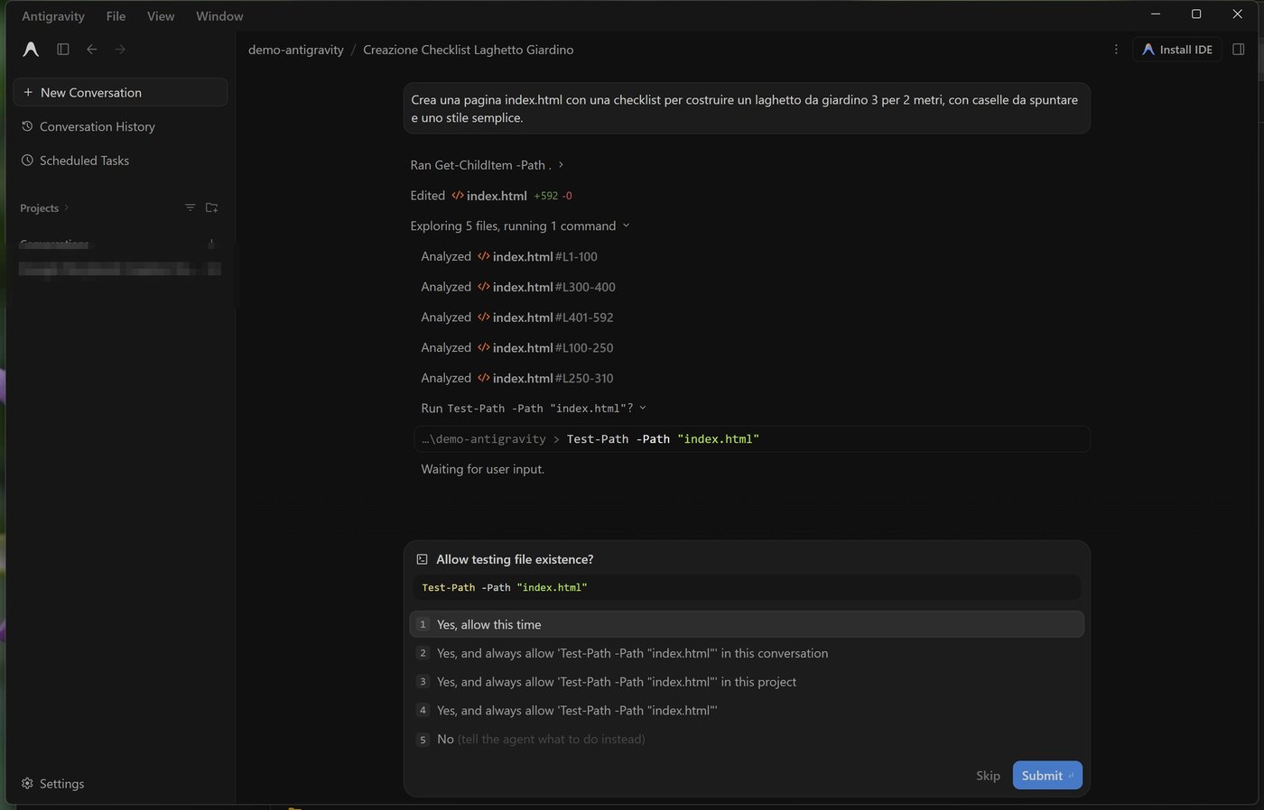
Task: Click the Antigravity logo icon in the sidebar
Action: [x=31, y=50]
